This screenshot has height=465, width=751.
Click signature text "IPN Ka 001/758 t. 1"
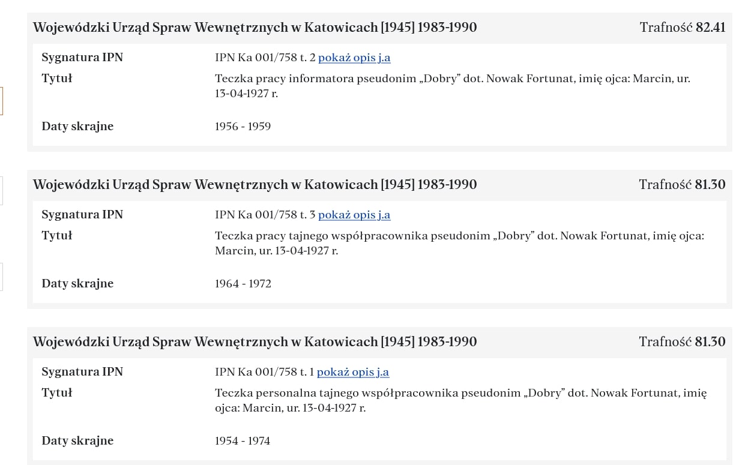pos(264,372)
